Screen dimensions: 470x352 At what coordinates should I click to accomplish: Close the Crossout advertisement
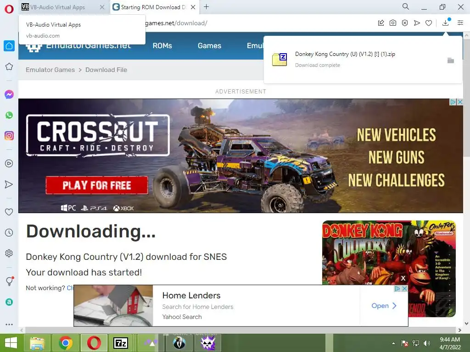coord(460,102)
